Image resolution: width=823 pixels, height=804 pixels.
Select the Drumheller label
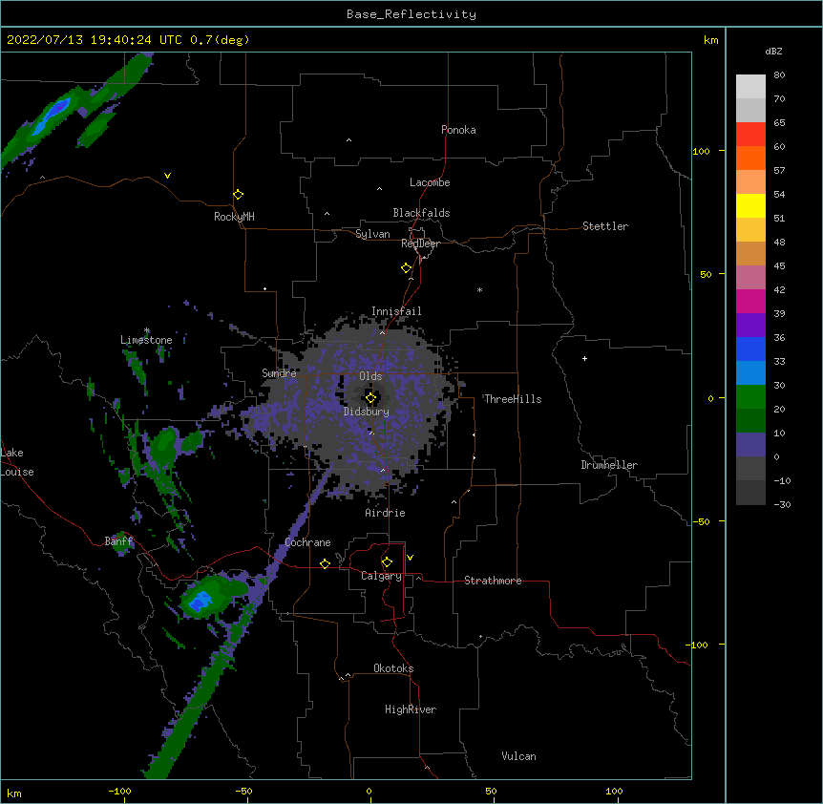pos(609,465)
